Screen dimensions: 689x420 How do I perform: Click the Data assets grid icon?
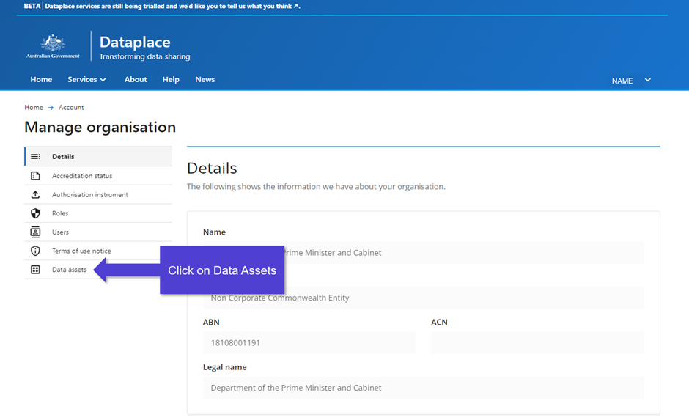(35, 270)
